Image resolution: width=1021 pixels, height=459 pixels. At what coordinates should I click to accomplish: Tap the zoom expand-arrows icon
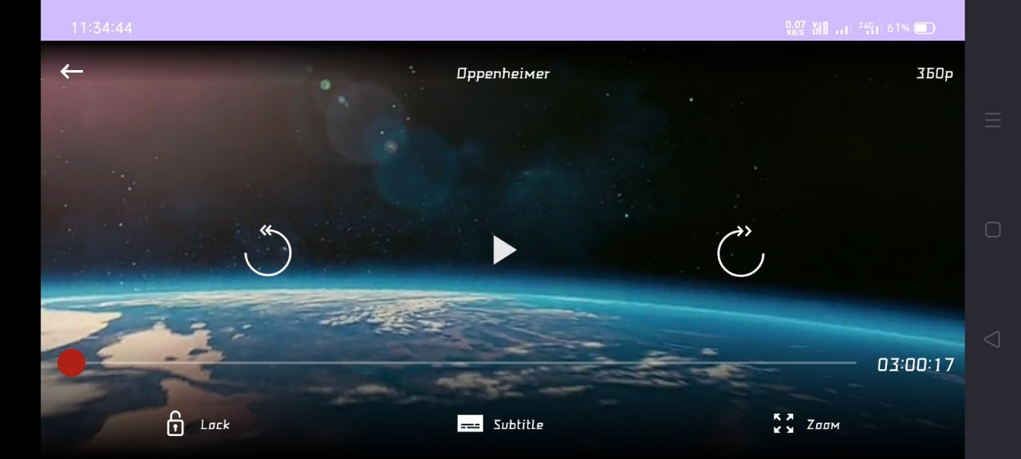[x=783, y=423]
